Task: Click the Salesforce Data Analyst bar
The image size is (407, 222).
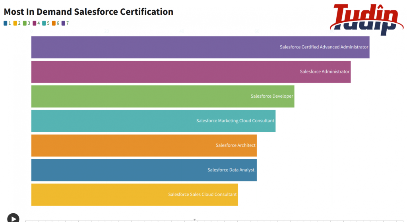Action: (x=144, y=170)
